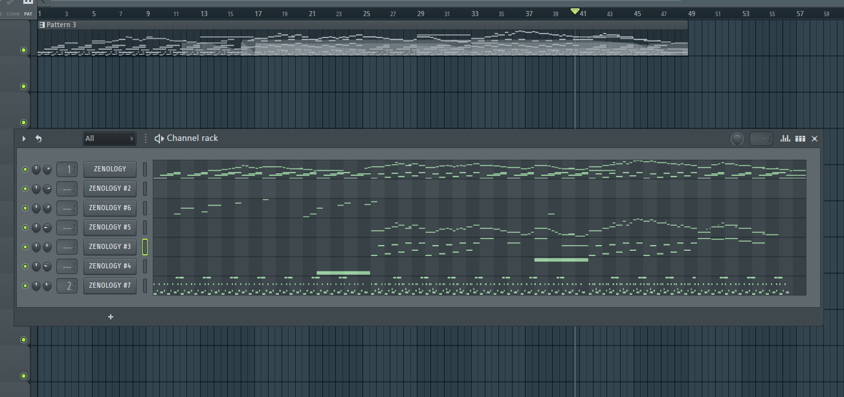
Task: Click the restore/undo arrow in Channel rack header
Action: [38, 138]
